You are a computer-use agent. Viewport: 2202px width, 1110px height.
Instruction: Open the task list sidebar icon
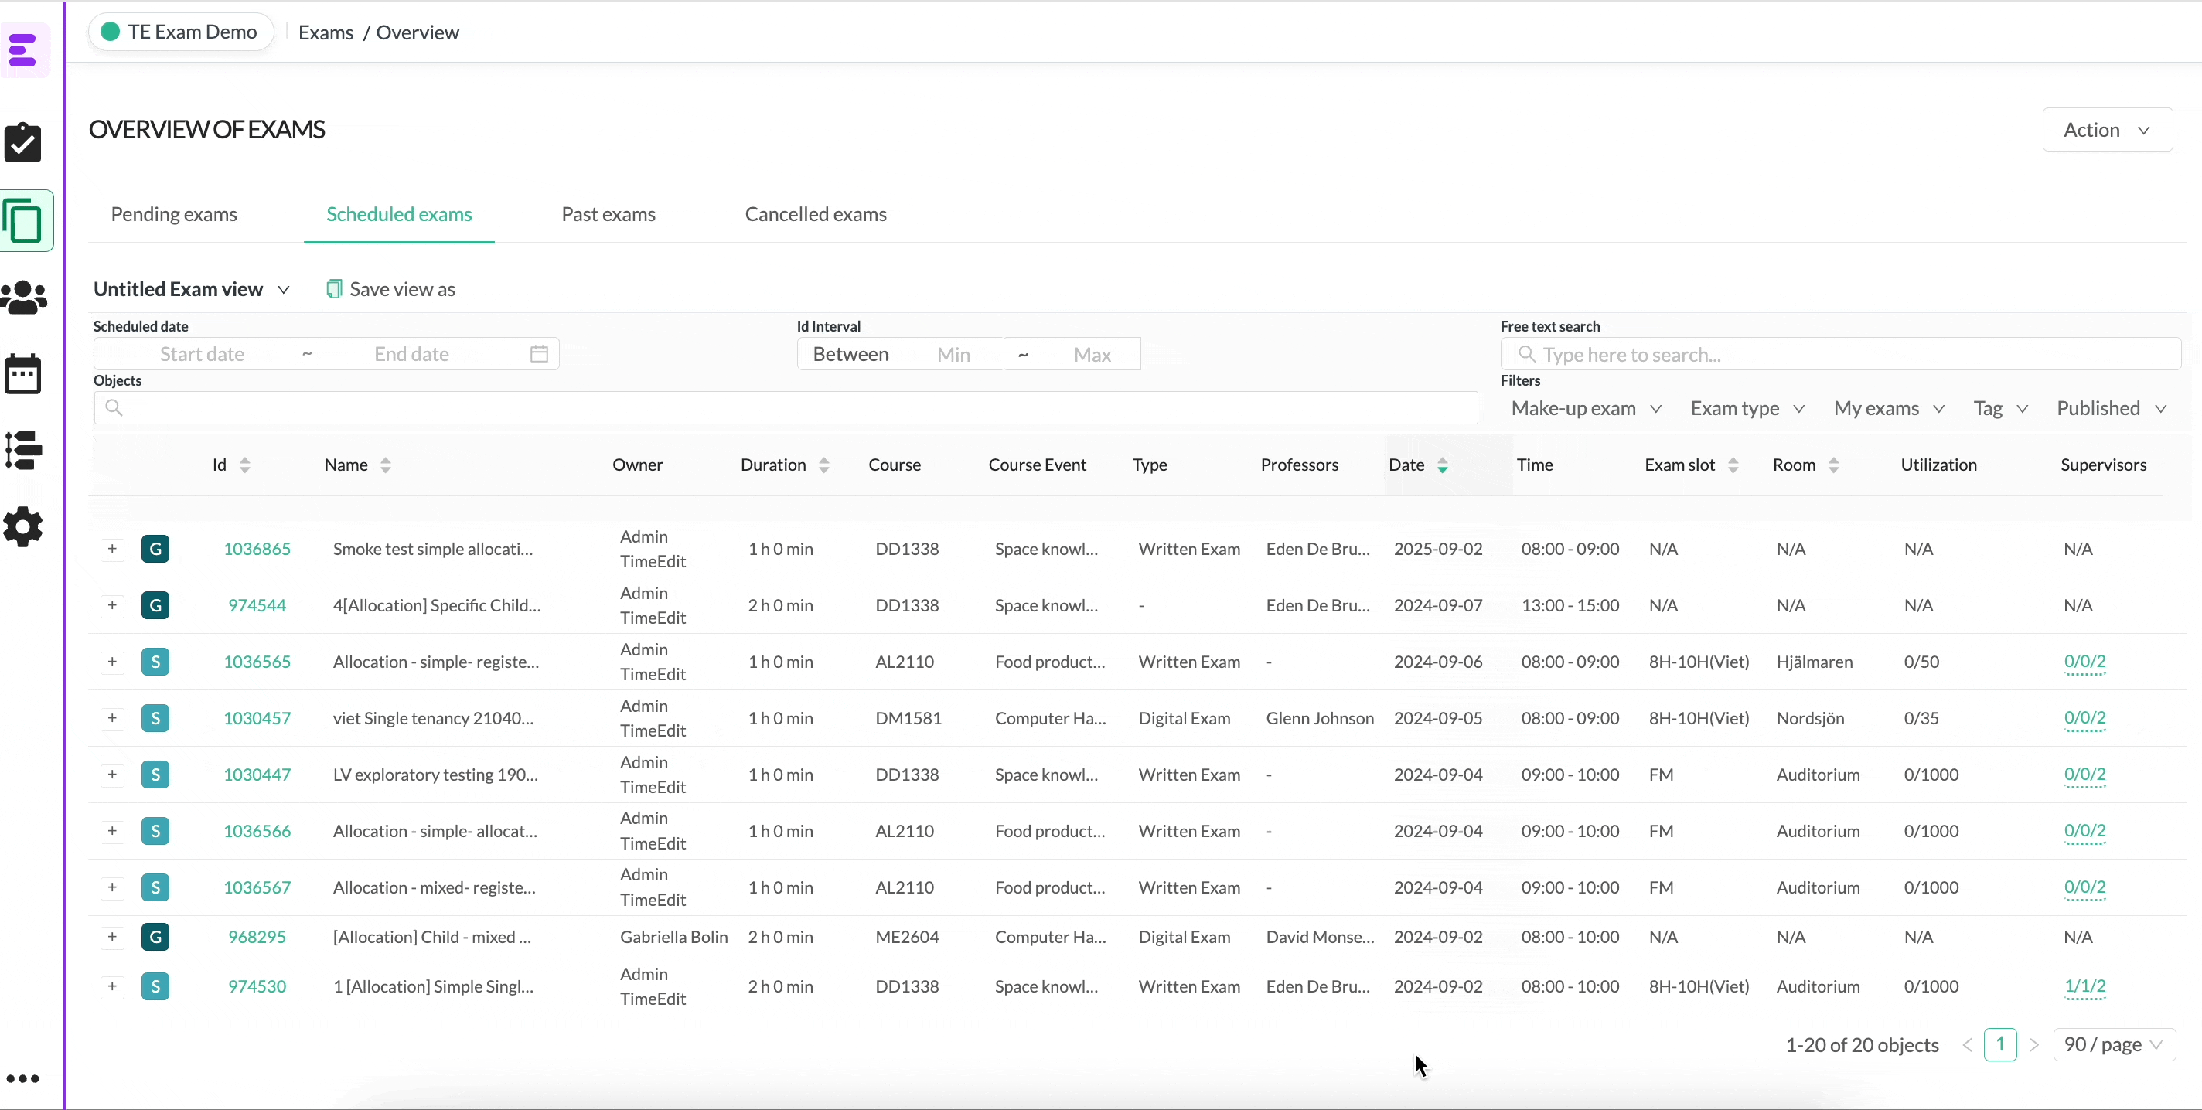coord(24,451)
